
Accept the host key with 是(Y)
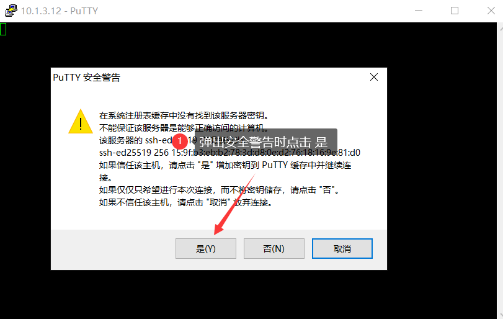pyautogui.click(x=206, y=248)
